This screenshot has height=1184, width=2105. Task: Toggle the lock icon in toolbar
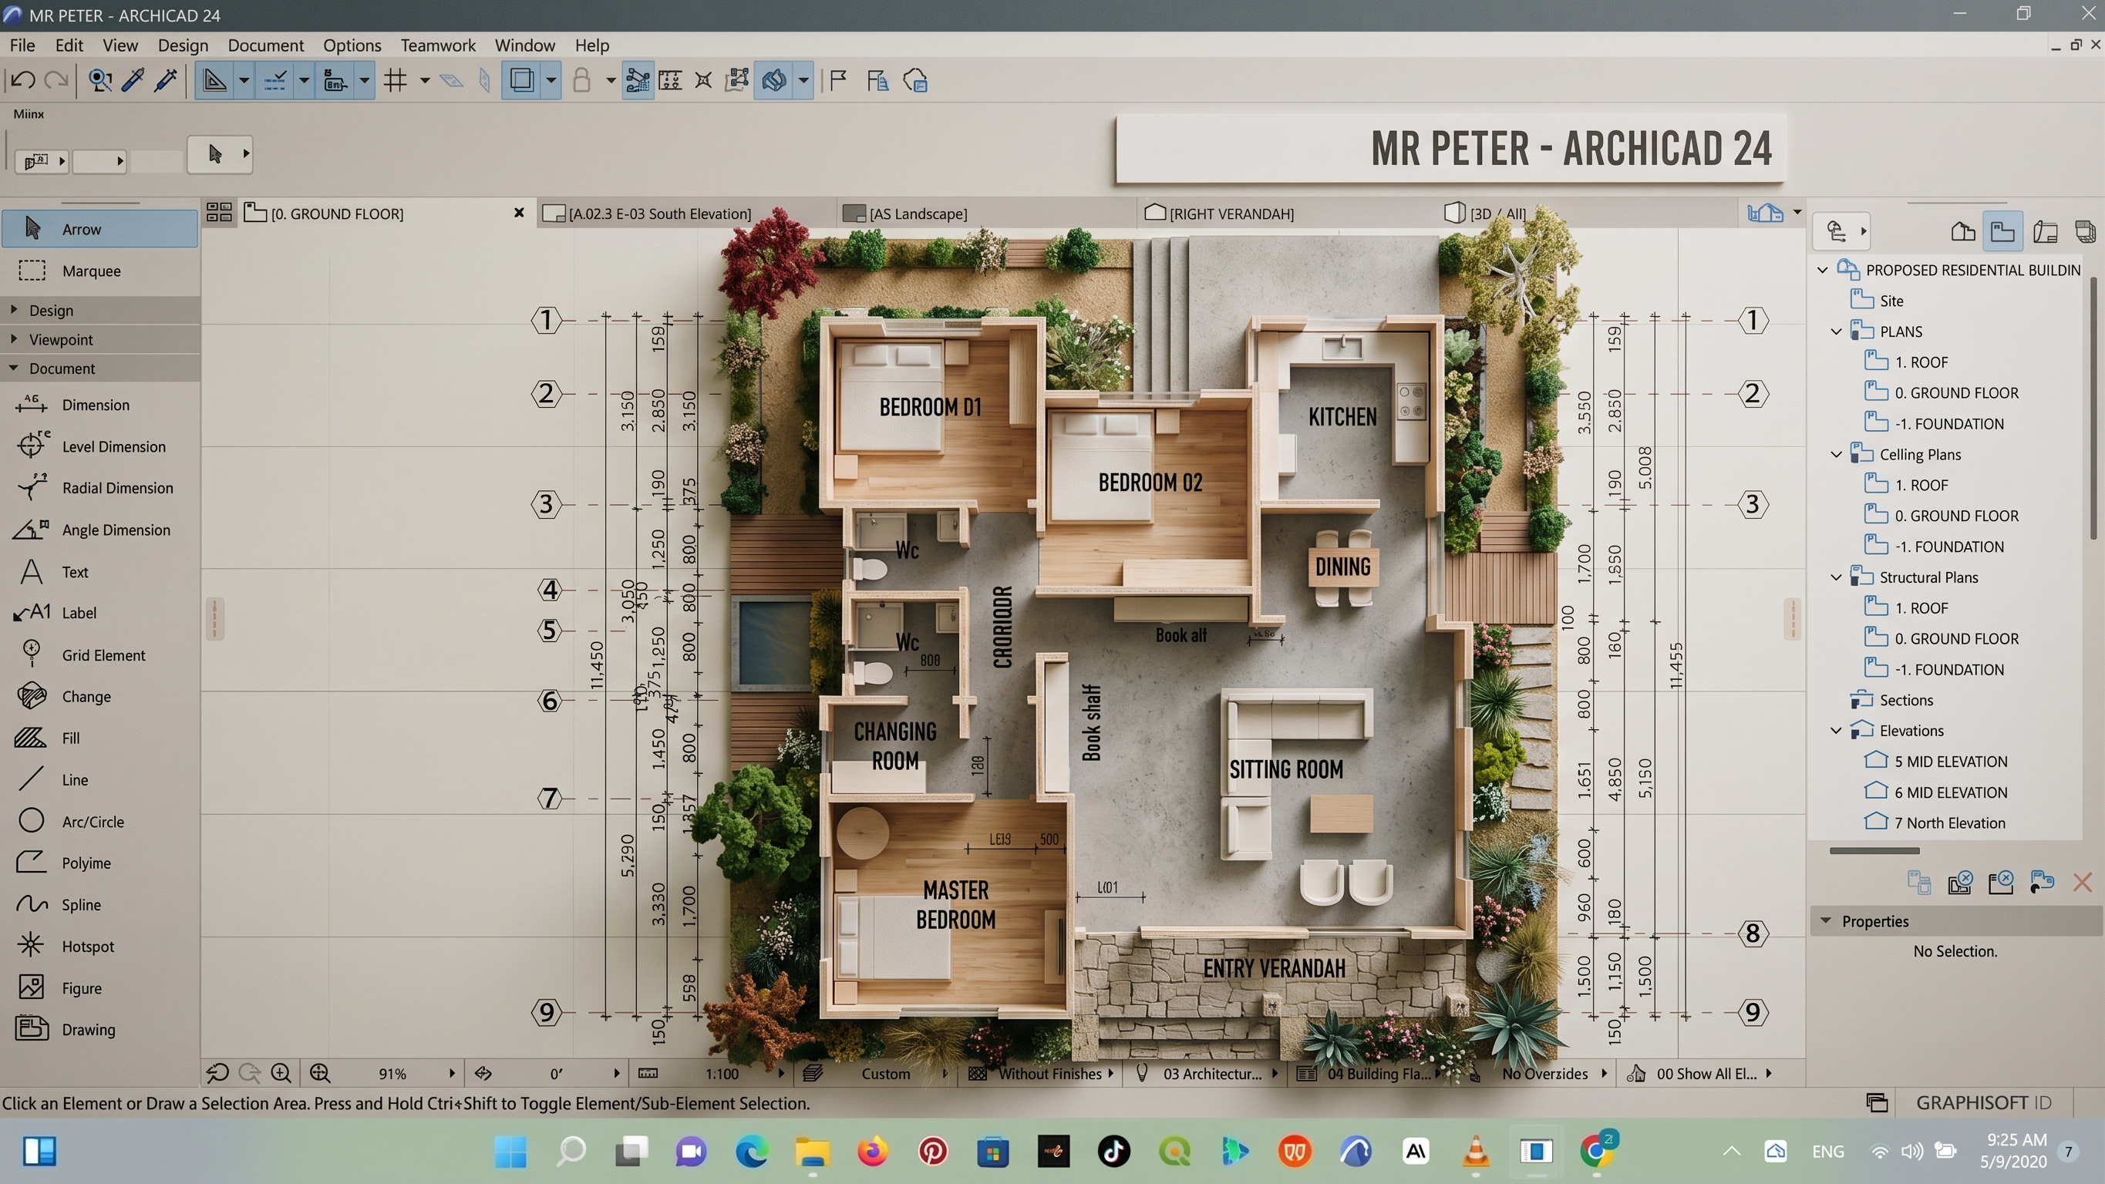point(582,80)
